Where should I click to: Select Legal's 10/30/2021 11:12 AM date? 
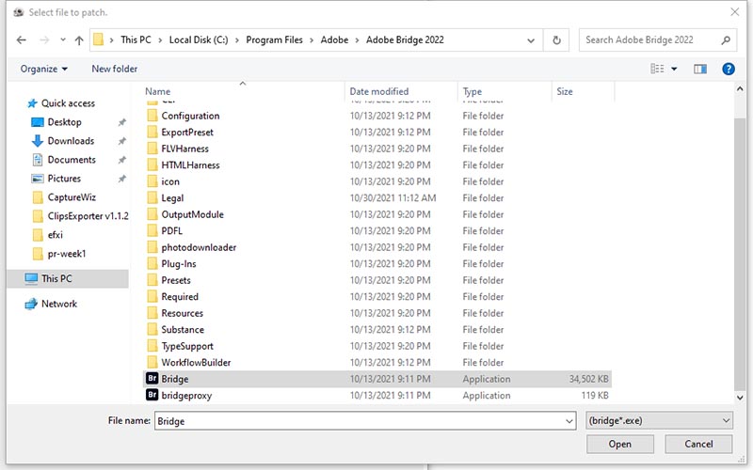click(x=393, y=198)
